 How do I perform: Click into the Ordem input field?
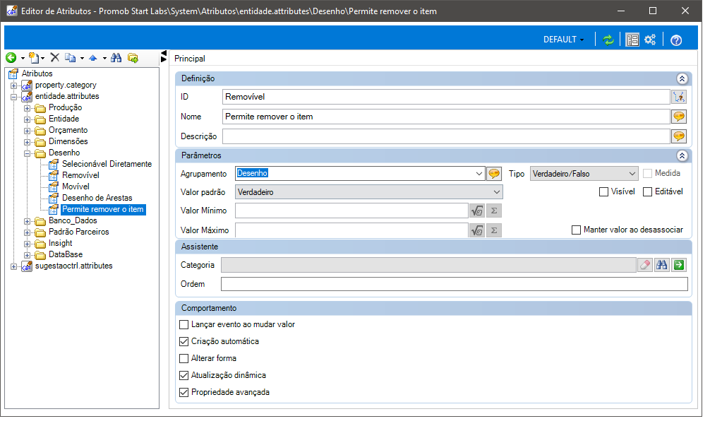tap(455, 284)
